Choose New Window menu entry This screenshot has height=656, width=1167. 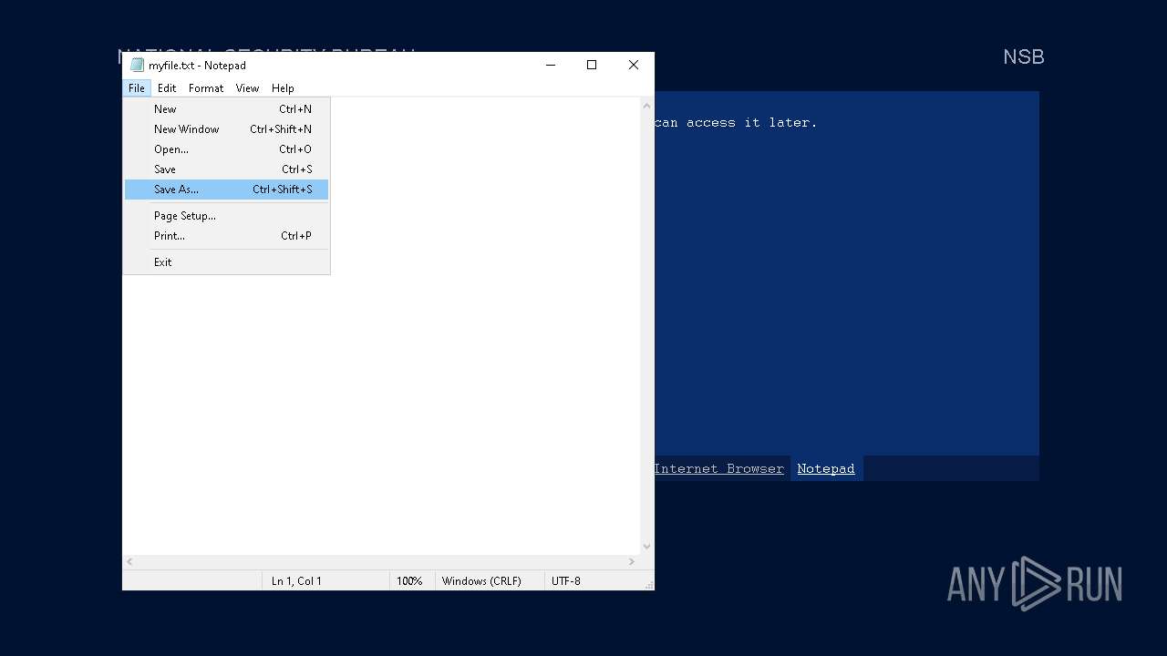coord(226,128)
